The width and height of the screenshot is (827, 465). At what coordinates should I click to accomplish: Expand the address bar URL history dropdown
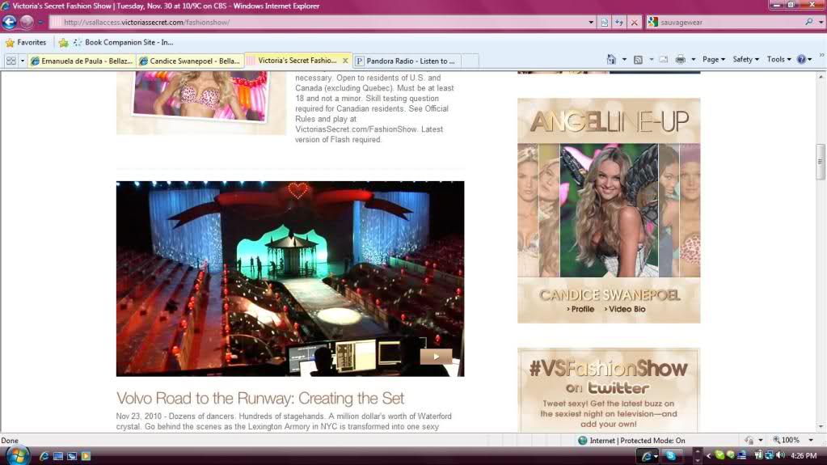[591, 22]
